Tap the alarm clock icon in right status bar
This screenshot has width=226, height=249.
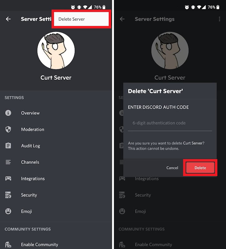(x=187, y=7)
